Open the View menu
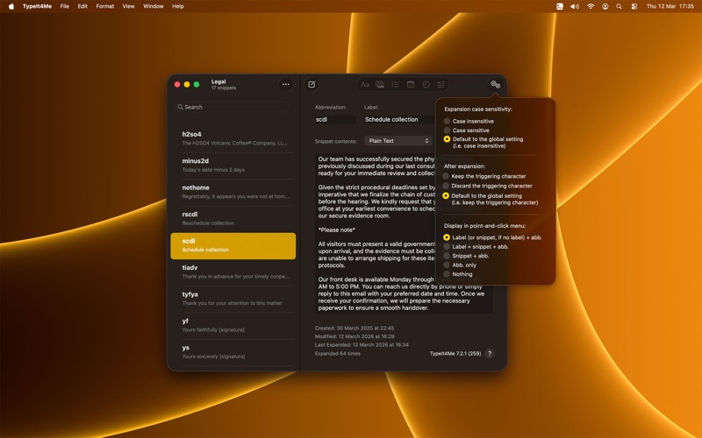This screenshot has width=702, height=438. tap(128, 6)
